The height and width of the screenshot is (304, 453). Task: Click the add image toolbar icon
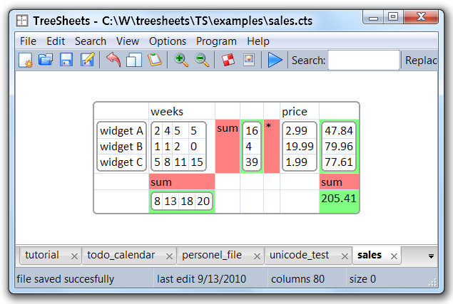coord(249,60)
